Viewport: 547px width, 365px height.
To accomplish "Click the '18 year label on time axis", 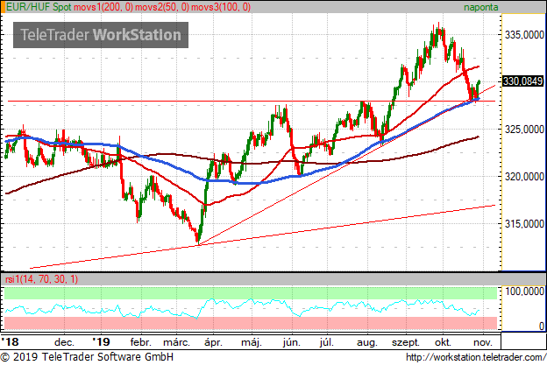I will pos(10,341).
